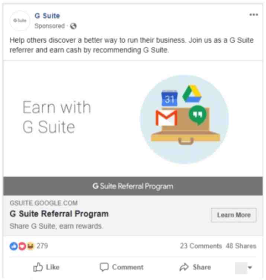Click the thumbs-up Like icon

[x=38, y=267]
